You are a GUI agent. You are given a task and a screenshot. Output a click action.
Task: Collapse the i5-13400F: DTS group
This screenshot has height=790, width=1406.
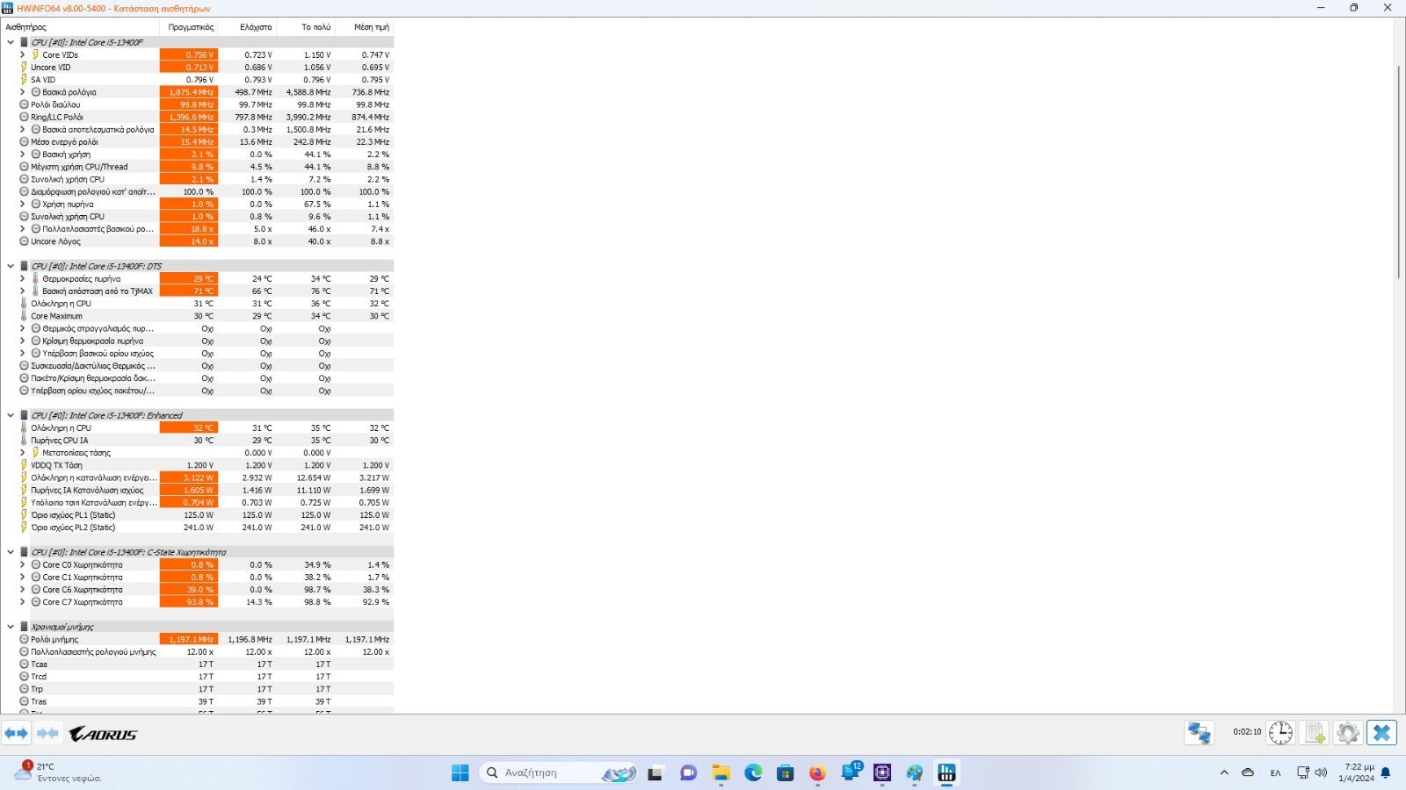coord(11,266)
